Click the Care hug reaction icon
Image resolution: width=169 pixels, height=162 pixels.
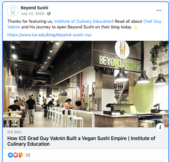point(20,155)
